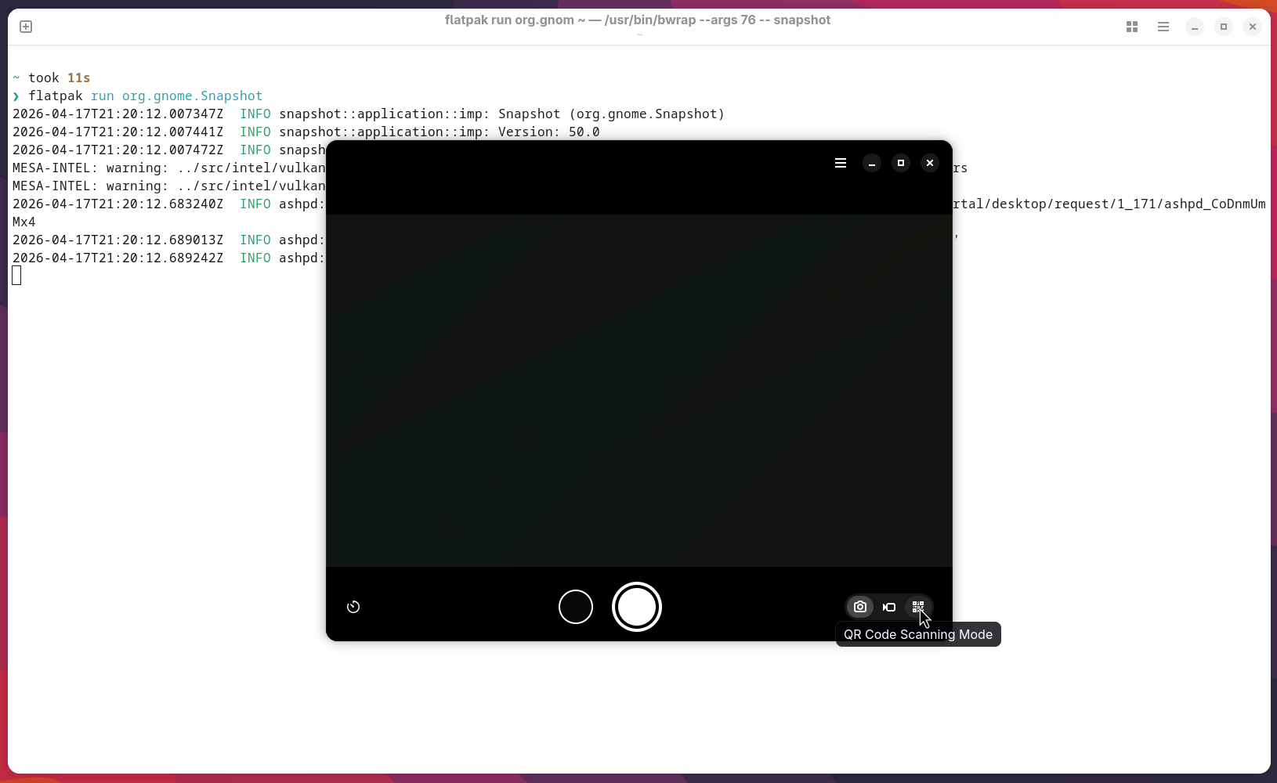Viewport: 1277px width, 783px height.
Task: Click the terminal title bar text
Action: (638, 20)
